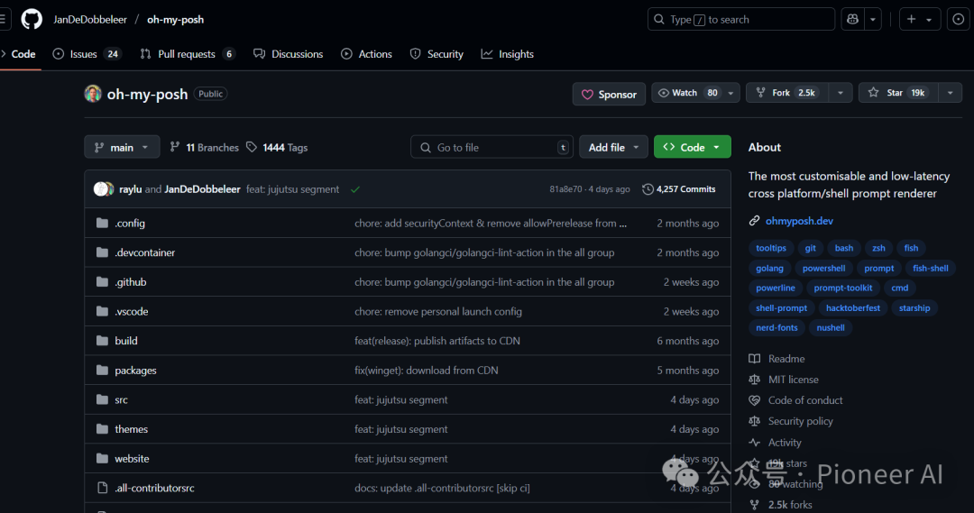Image resolution: width=974 pixels, height=513 pixels.
Task: Switch to the Code tab
Action: tap(19, 54)
